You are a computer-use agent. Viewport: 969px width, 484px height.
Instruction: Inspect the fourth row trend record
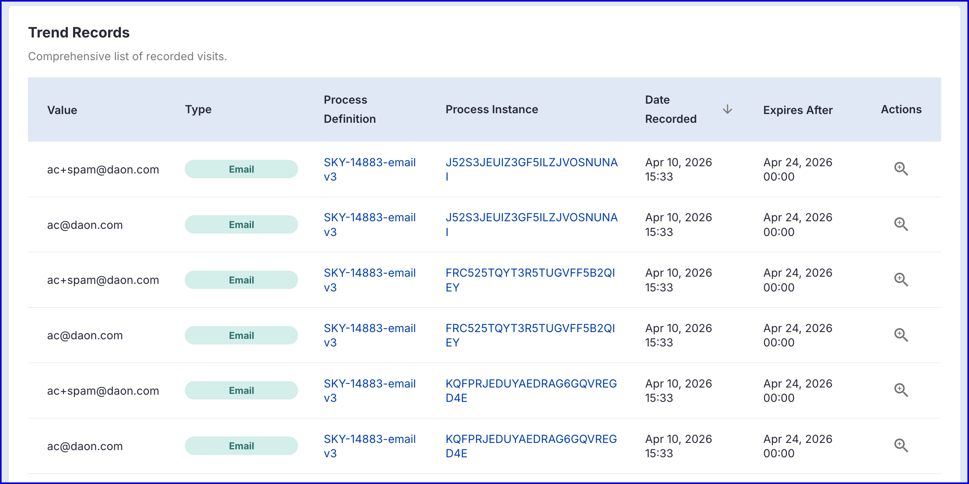(x=901, y=335)
